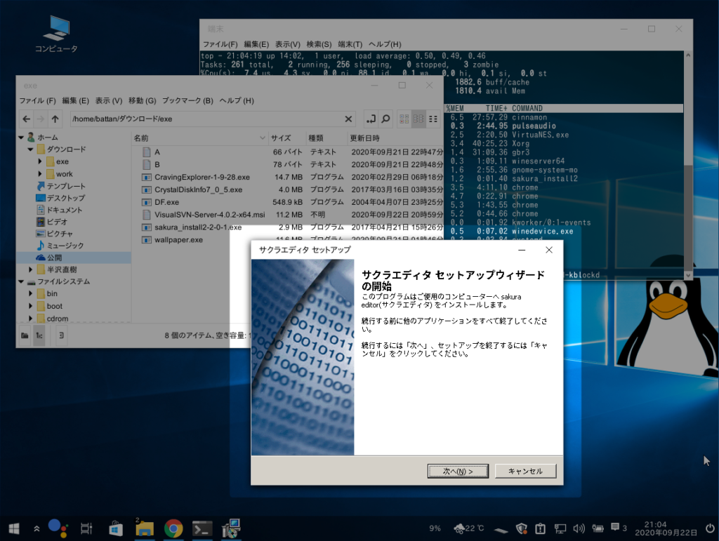Viewport: 719px width, 541px height.
Task: Open 編集 (E) menu in file manager
Action: (x=75, y=101)
